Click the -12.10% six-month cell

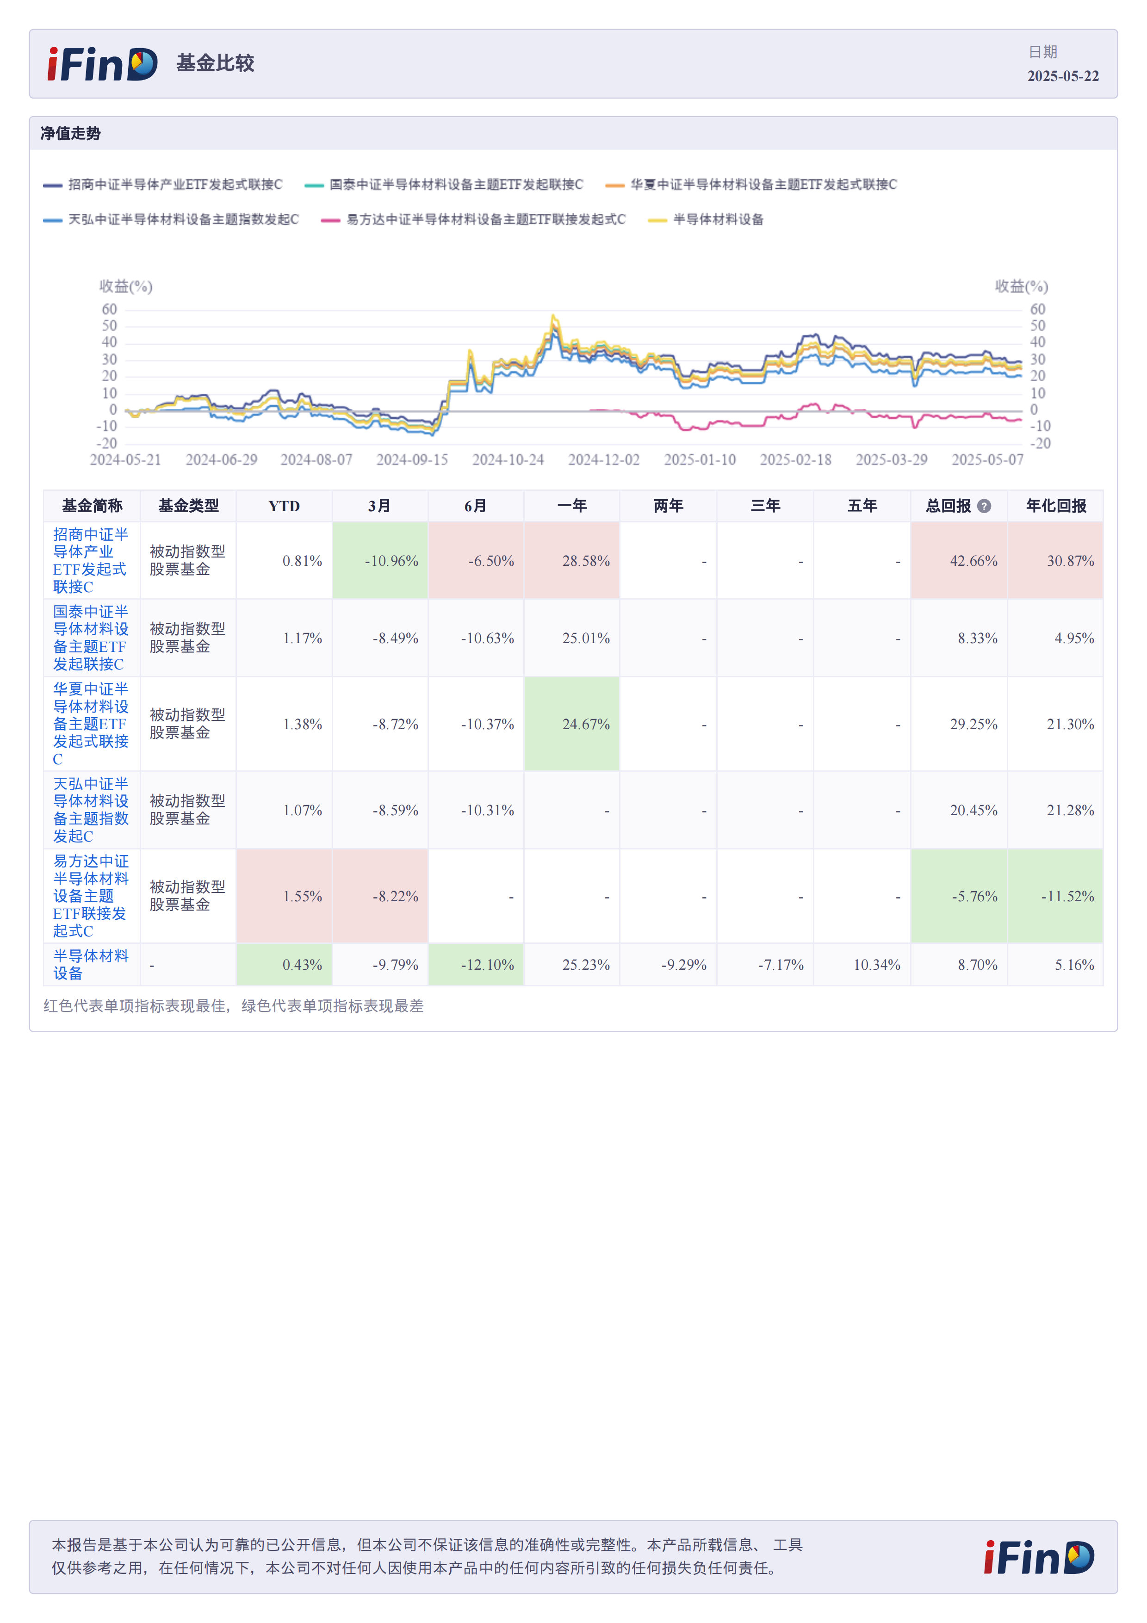pyautogui.click(x=476, y=964)
